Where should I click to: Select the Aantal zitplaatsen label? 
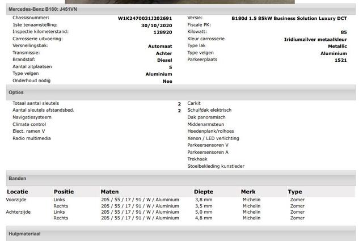(32, 67)
